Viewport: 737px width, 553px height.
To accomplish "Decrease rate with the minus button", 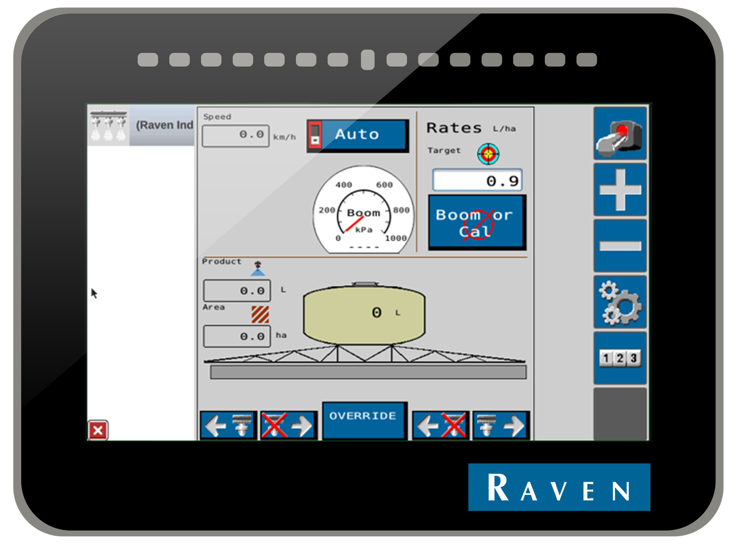I will 620,246.
